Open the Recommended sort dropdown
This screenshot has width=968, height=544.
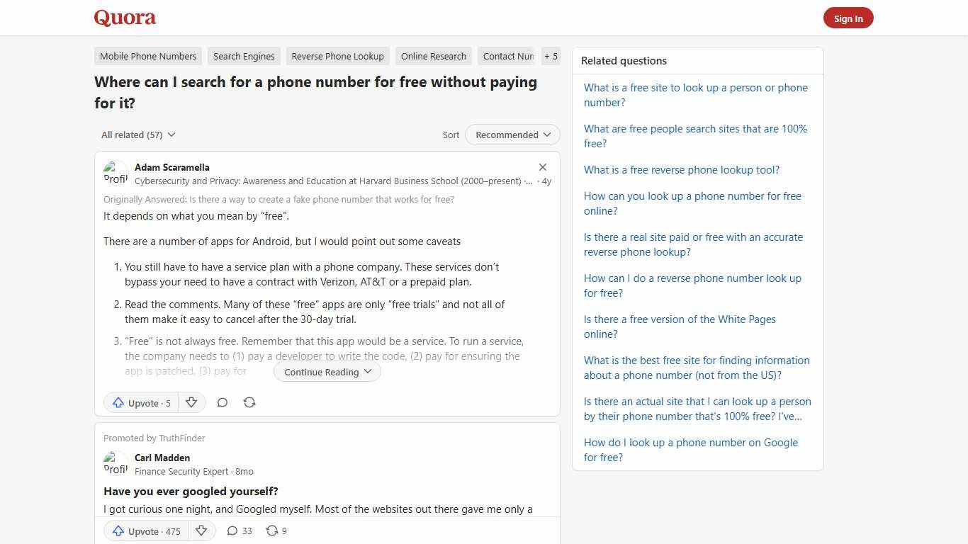point(512,135)
